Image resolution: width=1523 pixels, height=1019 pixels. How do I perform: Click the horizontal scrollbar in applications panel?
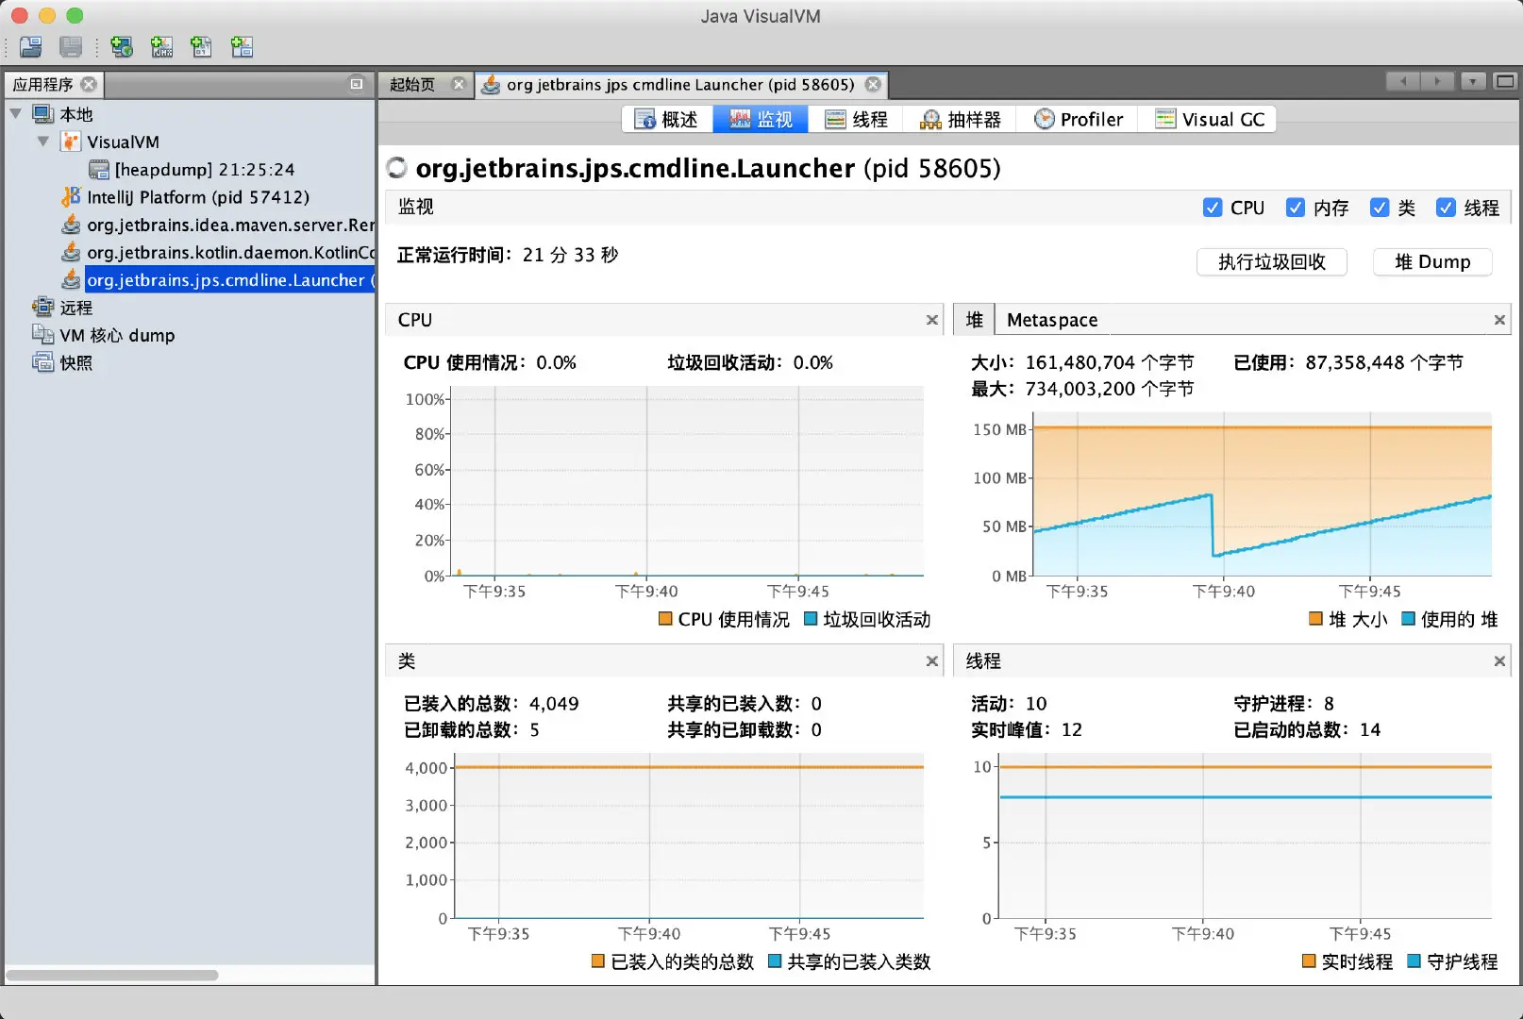[111, 975]
